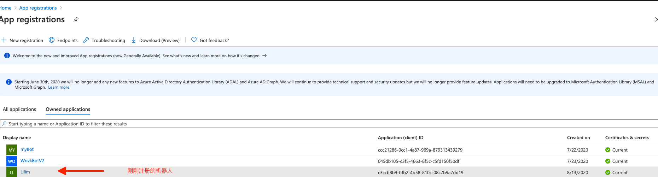Click the Got feedback heart icon
Viewport: 658px width, 177px height.
tap(194, 40)
